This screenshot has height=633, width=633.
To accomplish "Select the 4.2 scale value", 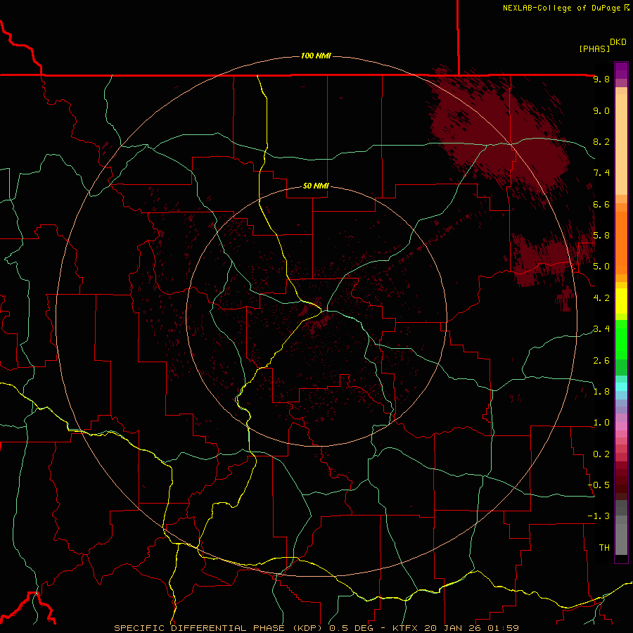I will (601, 298).
